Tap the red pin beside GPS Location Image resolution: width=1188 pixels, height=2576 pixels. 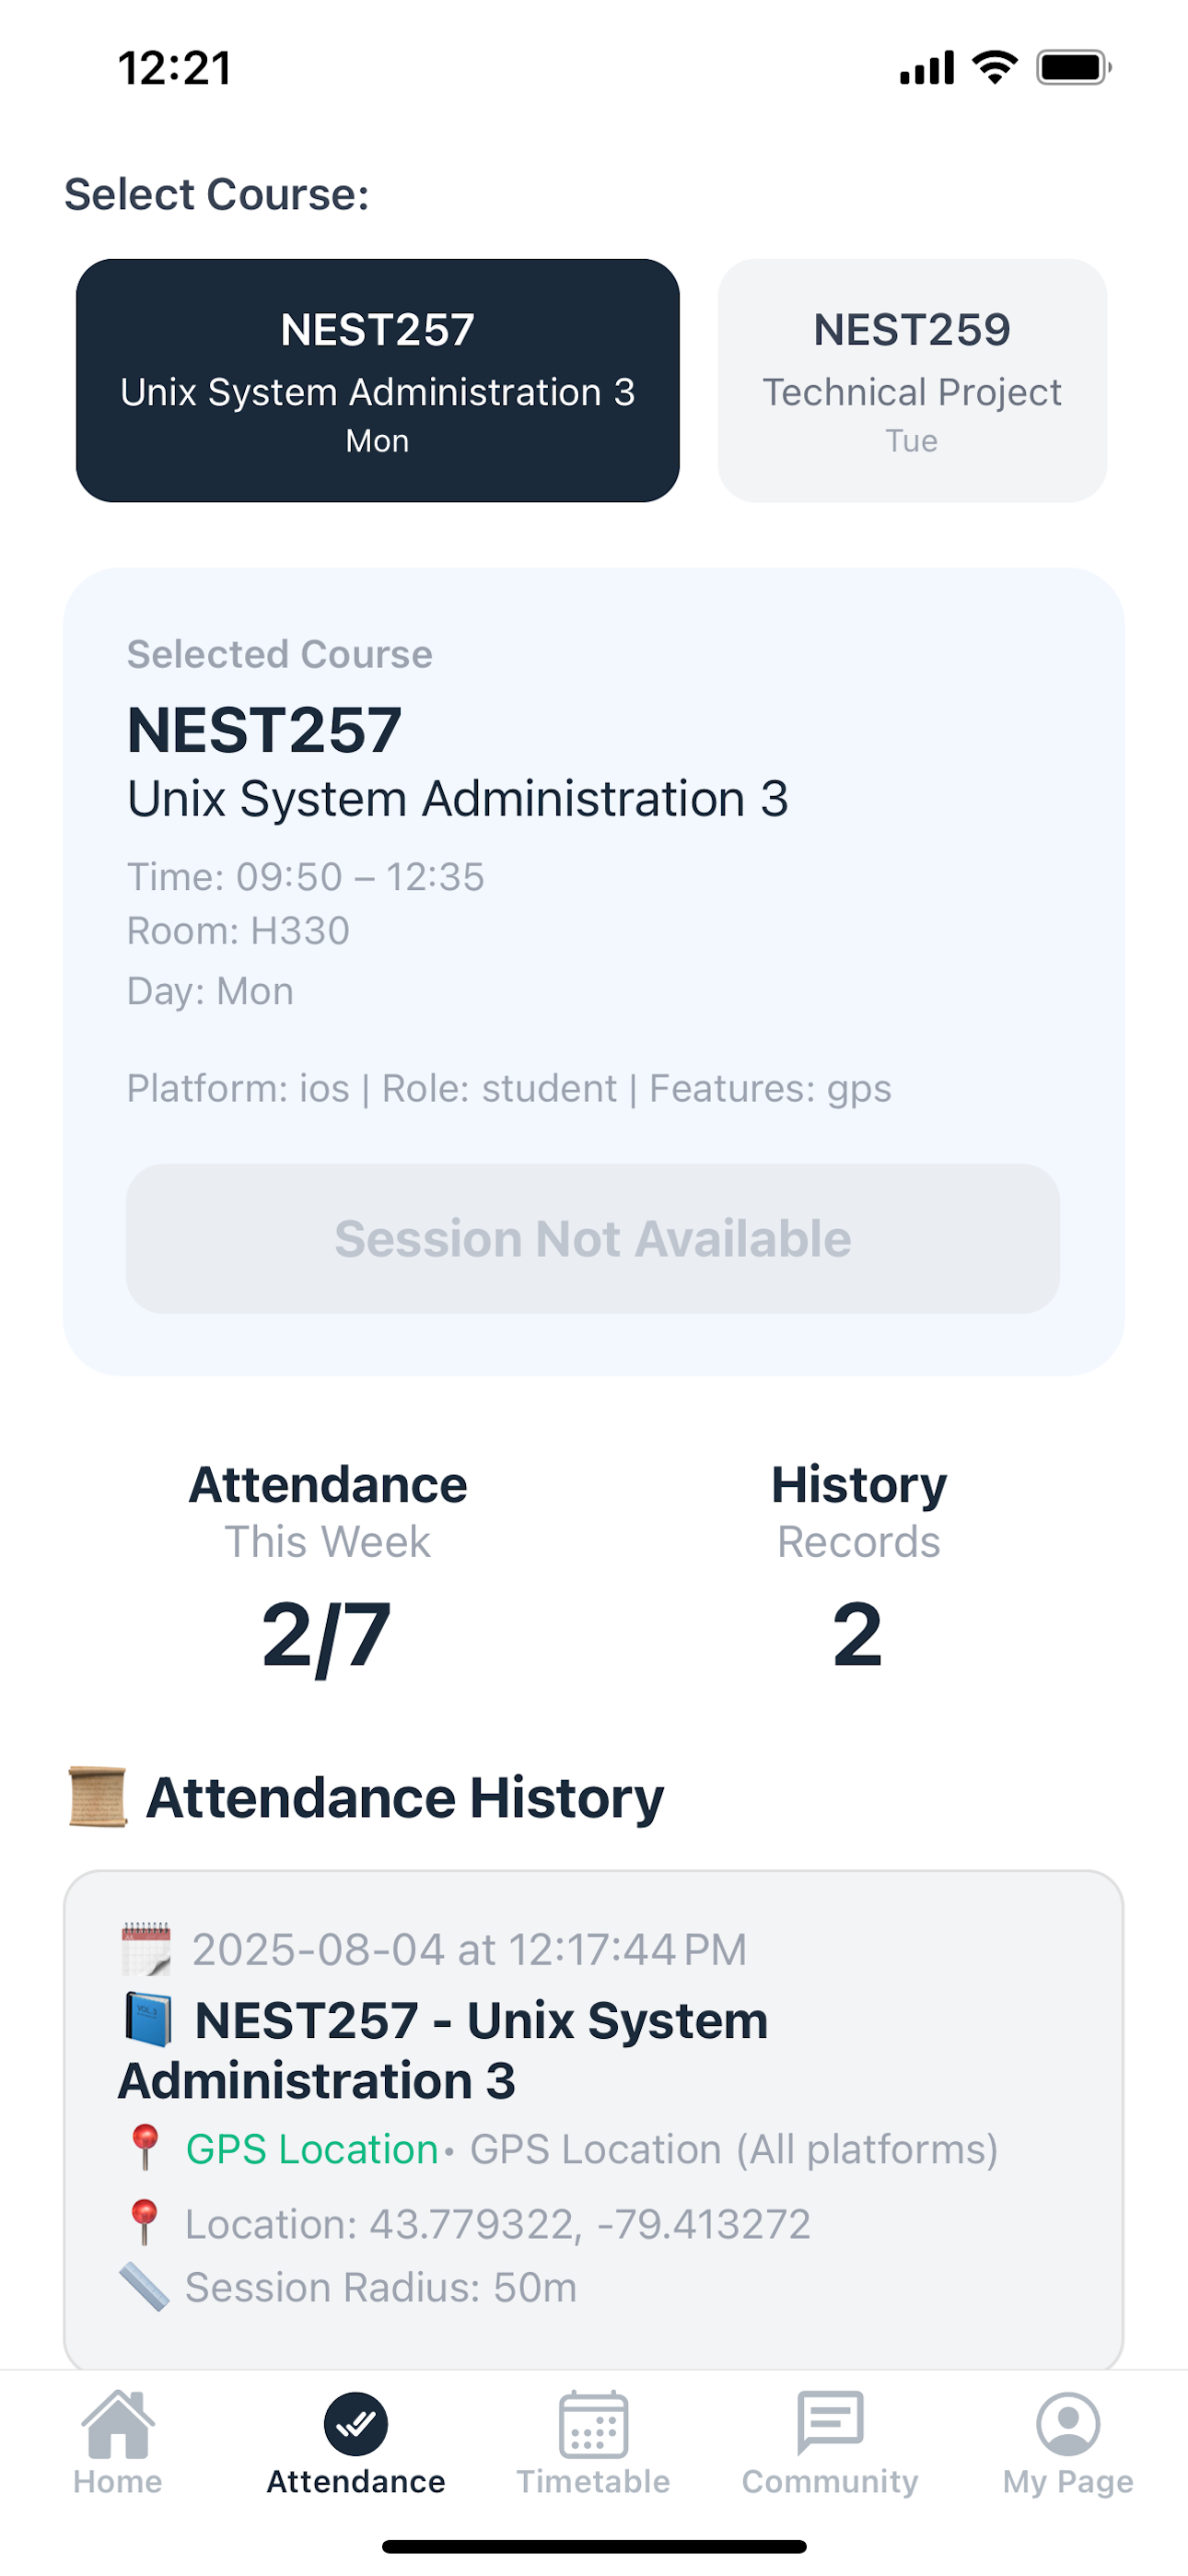(x=145, y=2148)
